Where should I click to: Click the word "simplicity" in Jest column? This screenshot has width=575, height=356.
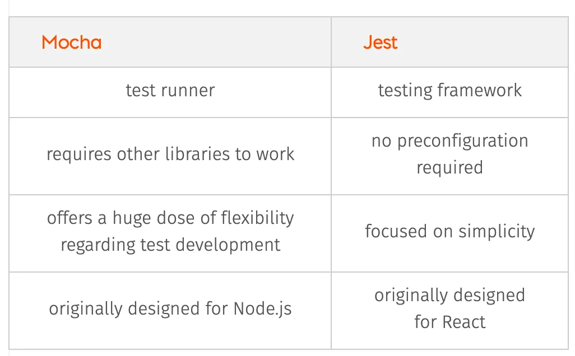click(497, 232)
